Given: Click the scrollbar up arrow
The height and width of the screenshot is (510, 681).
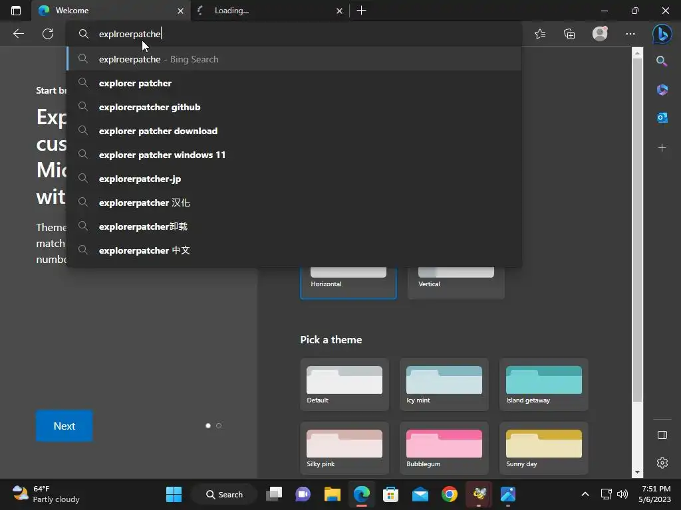Looking at the screenshot, I should point(637,53).
